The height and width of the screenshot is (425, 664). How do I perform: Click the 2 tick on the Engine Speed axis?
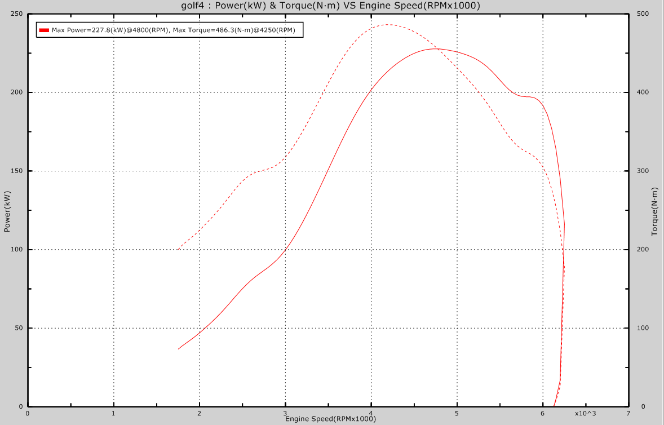coord(200,413)
